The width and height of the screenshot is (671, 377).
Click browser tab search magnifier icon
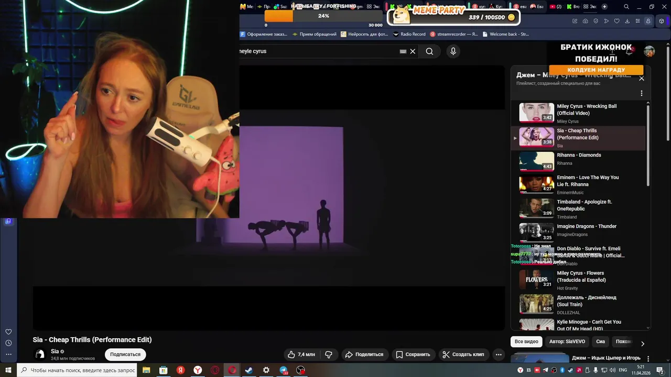tap(626, 7)
